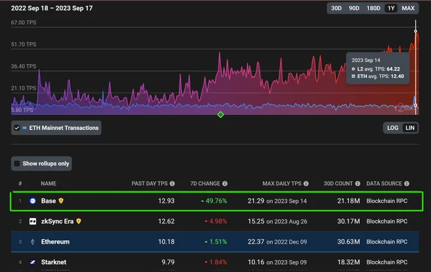Uncheck ETH Mainnet Transactions checkbox
431x272 pixels.
pos(17,128)
